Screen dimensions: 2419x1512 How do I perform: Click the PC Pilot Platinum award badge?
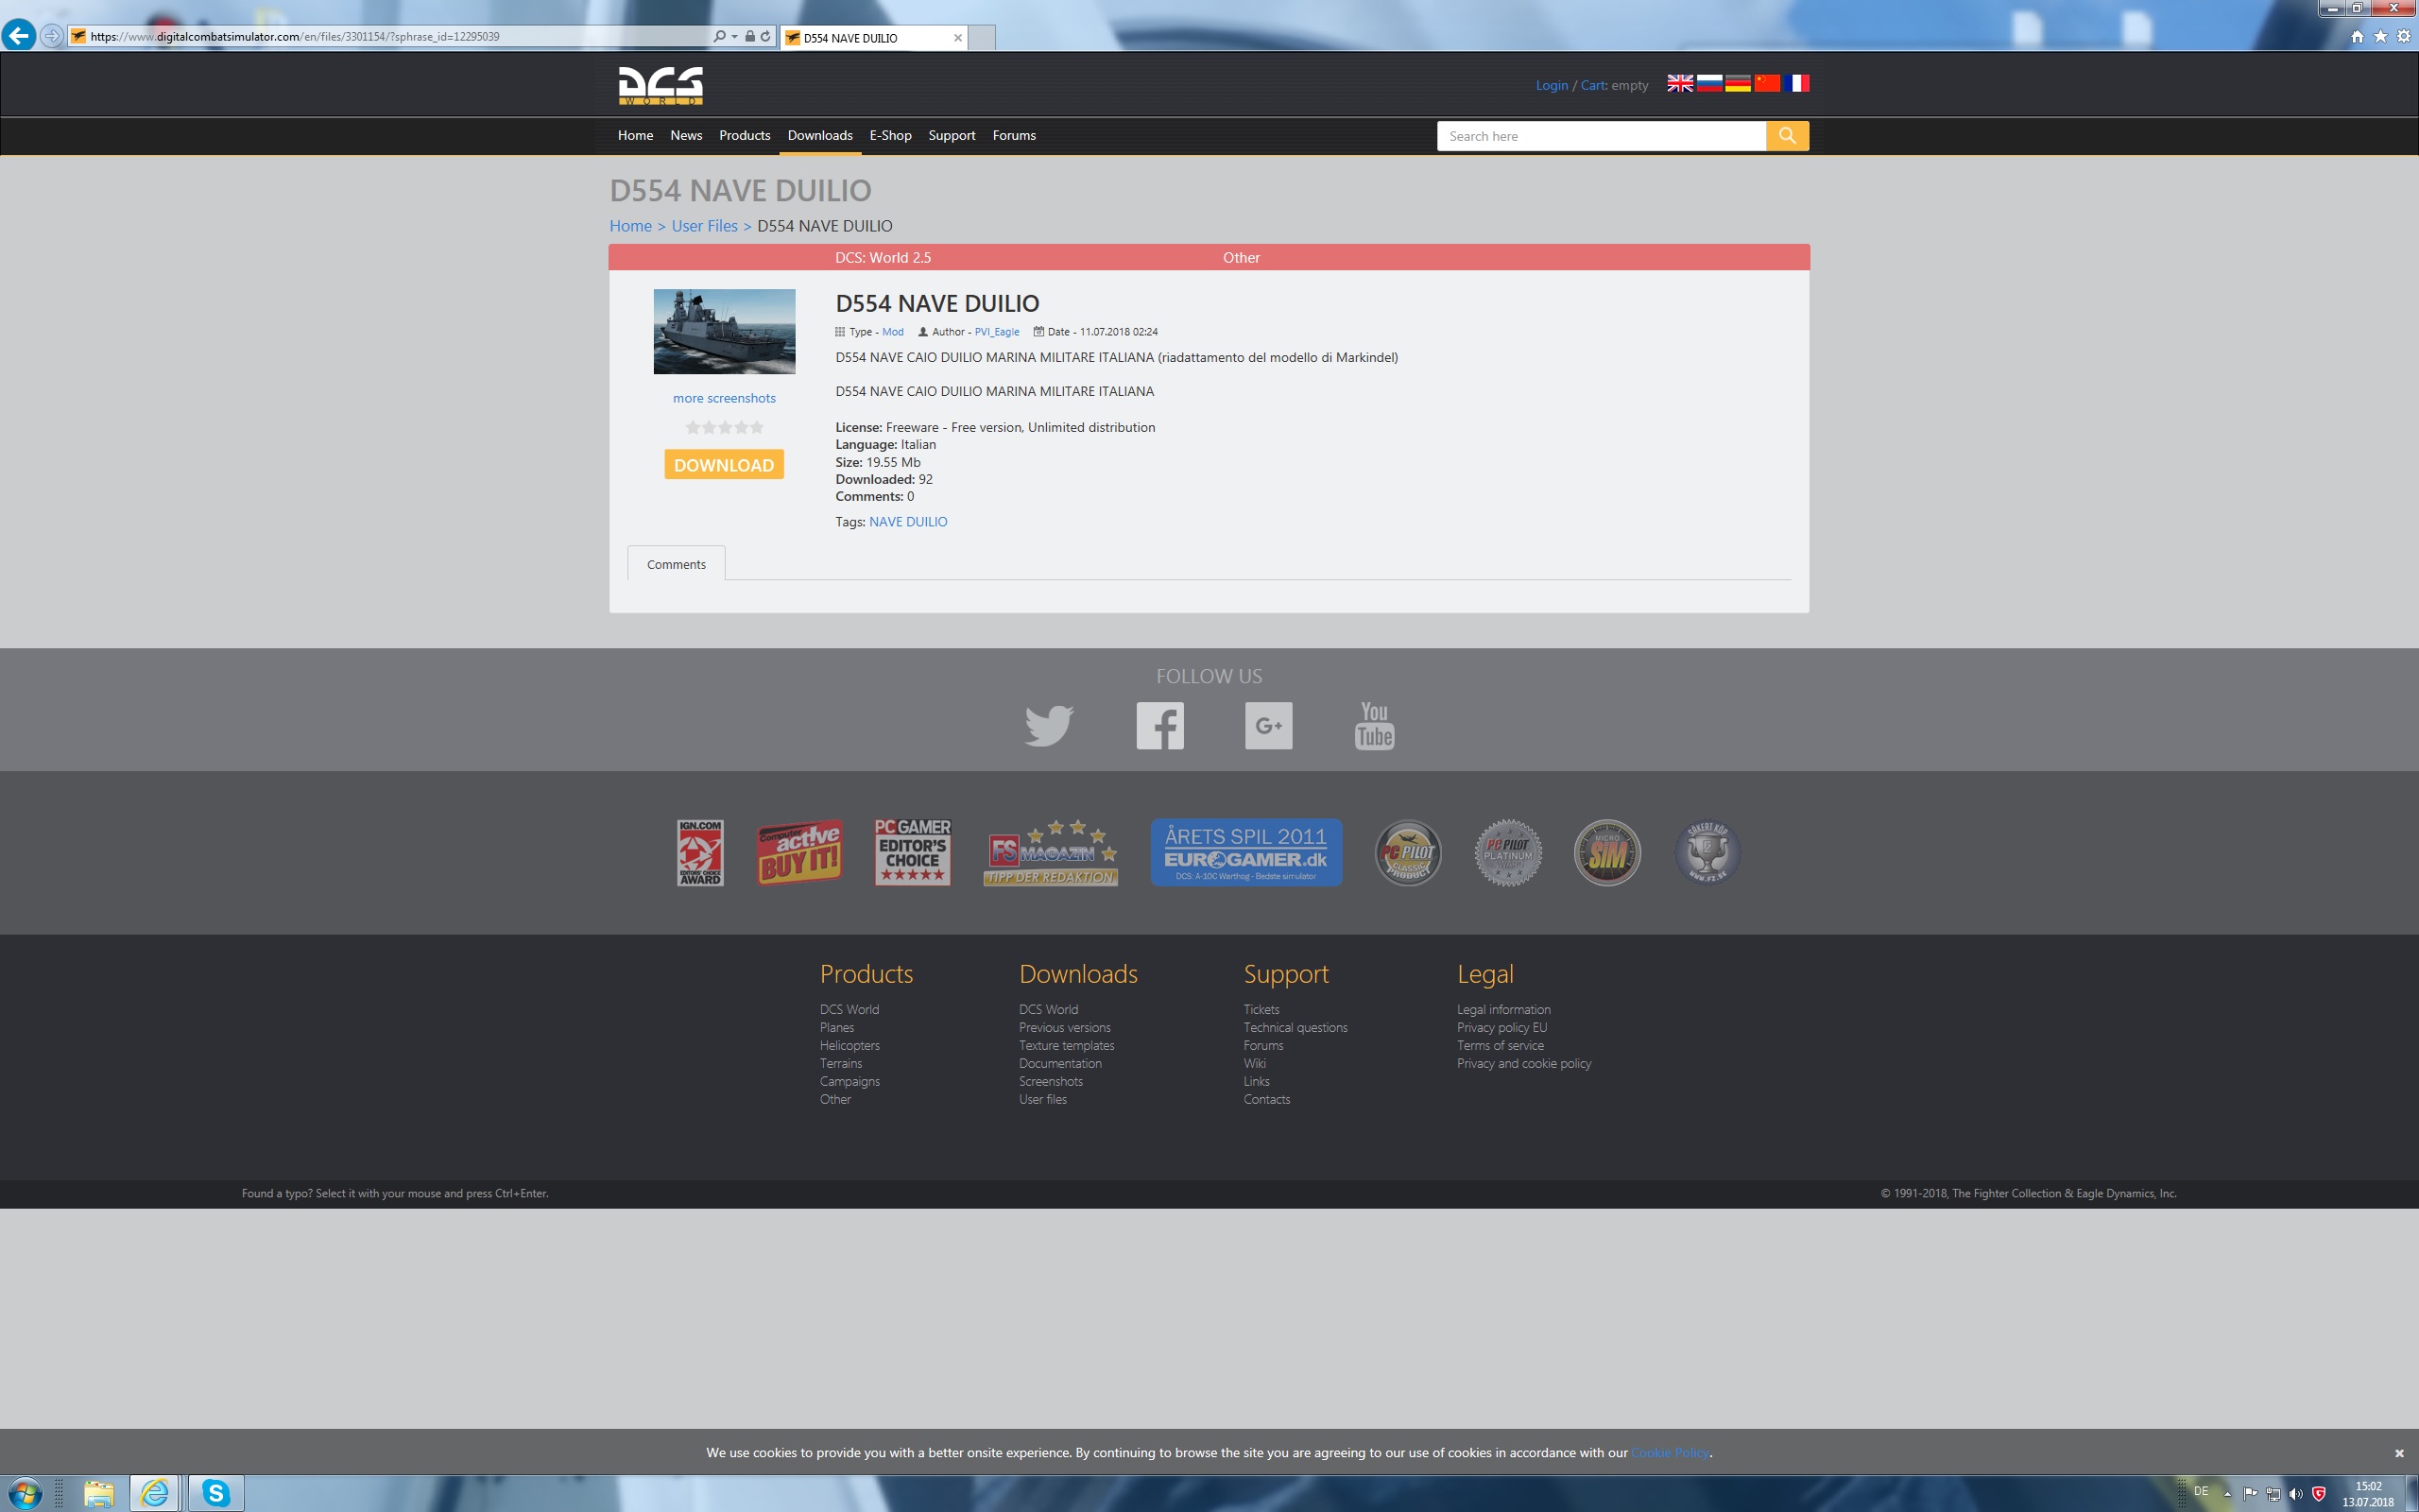tap(1507, 853)
